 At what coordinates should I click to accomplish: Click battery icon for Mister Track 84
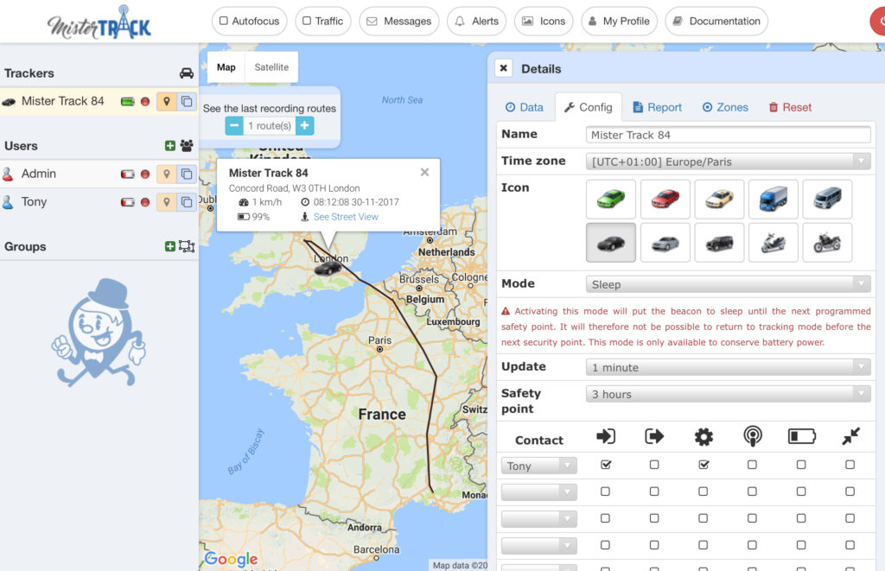[x=128, y=102]
